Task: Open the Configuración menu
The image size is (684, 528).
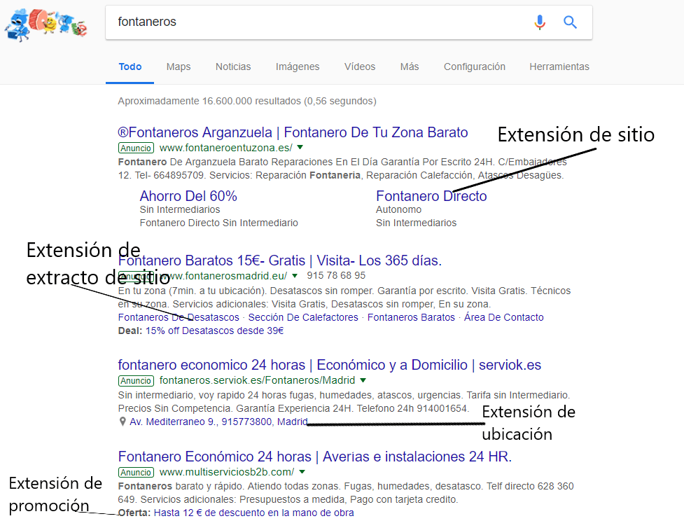Action: pyautogui.click(x=475, y=67)
